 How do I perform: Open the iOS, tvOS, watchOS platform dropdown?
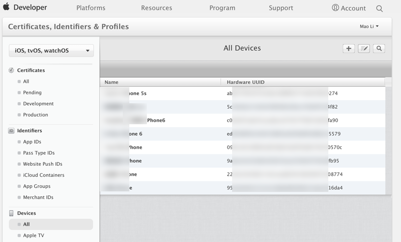pyautogui.click(x=51, y=51)
